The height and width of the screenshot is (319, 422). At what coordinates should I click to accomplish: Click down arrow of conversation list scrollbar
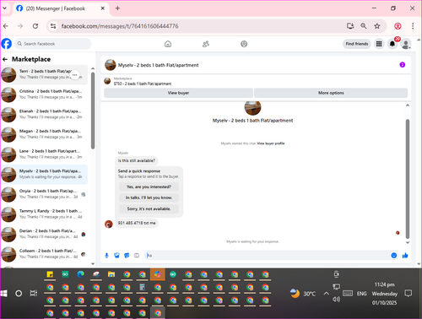click(x=93, y=264)
